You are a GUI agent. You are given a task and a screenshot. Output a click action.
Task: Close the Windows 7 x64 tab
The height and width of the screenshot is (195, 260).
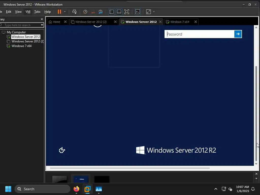tap(196, 22)
